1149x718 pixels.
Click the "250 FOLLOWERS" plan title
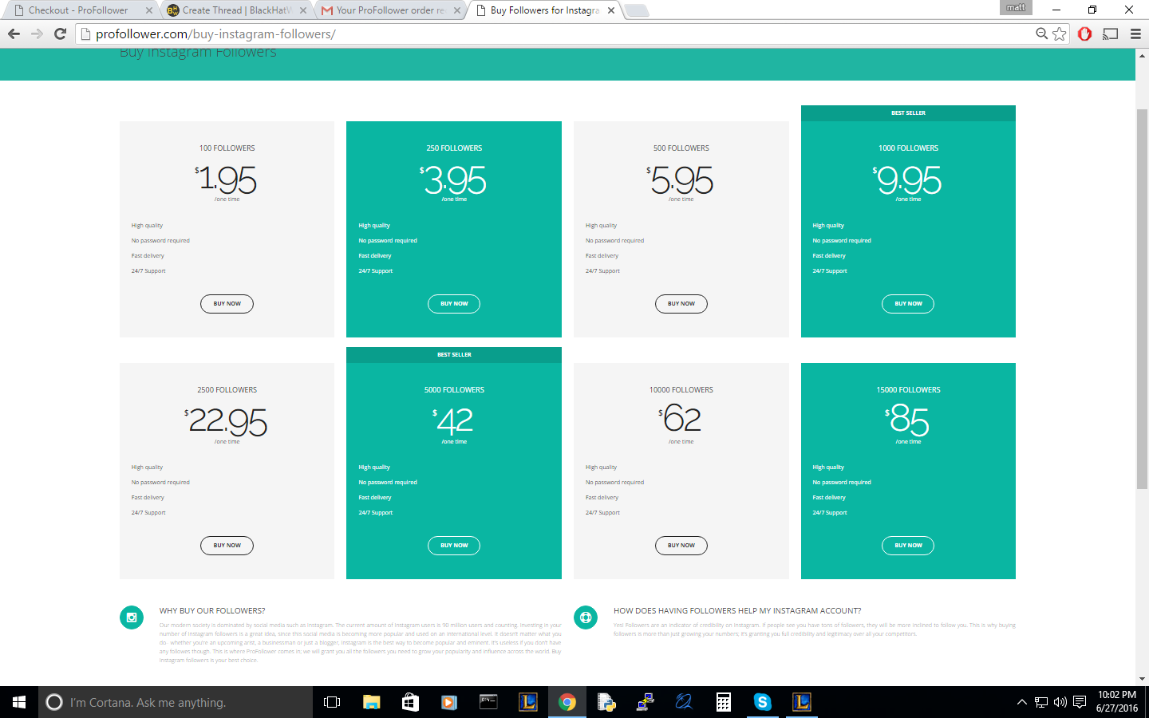click(x=454, y=148)
